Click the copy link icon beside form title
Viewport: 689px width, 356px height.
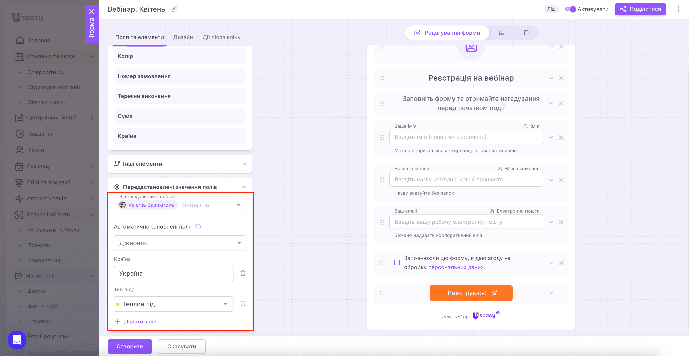point(174,9)
